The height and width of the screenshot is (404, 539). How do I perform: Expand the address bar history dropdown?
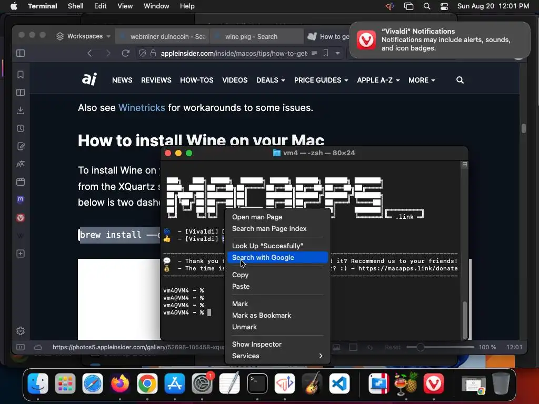click(x=337, y=53)
